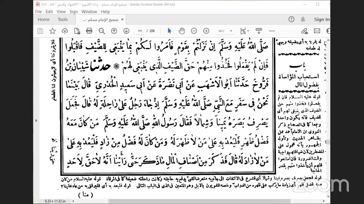Star this file as a favorite
Viewport: 364px width, 204px height.
pos(53,31)
